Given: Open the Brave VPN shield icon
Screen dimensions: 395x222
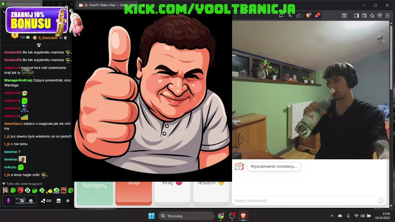Looking at the screenshot, I should (x=380, y=15).
